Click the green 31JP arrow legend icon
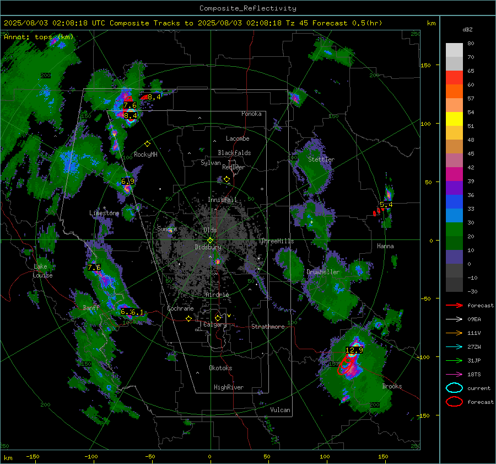Screen dimensions: 496x464 point(454,360)
